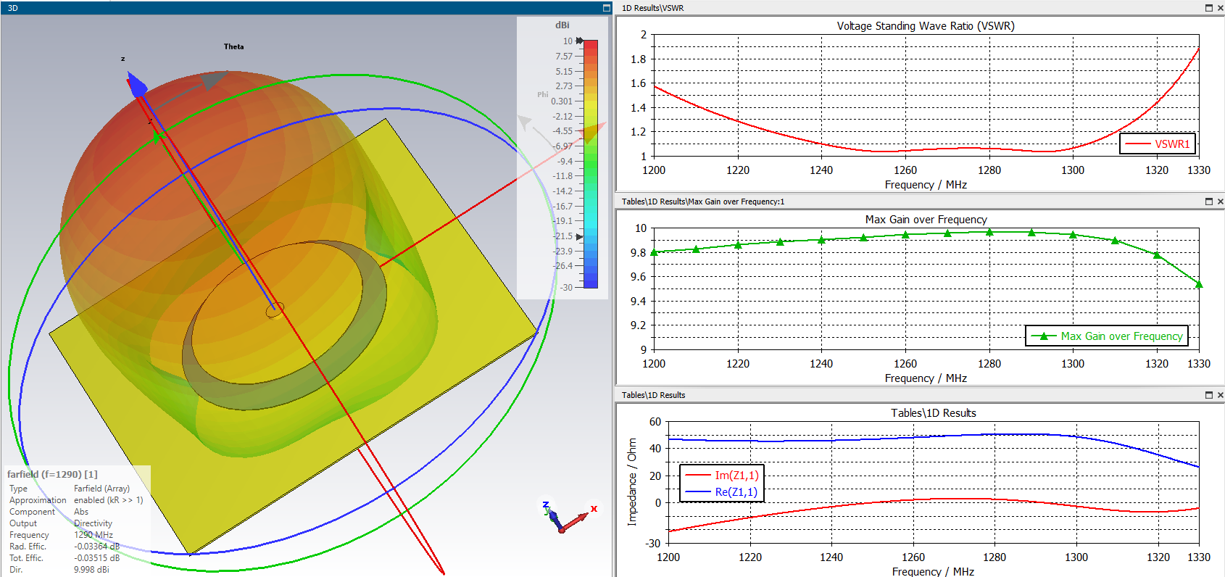Select the VSWR1 legend entry
1225x577 pixels.
click(x=1156, y=144)
